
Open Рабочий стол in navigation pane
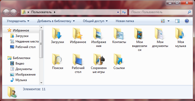click(23, 47)
